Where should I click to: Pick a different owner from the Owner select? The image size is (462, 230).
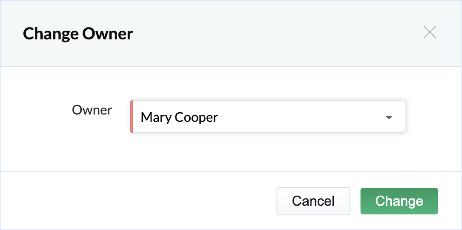click(x=268, y=117)
